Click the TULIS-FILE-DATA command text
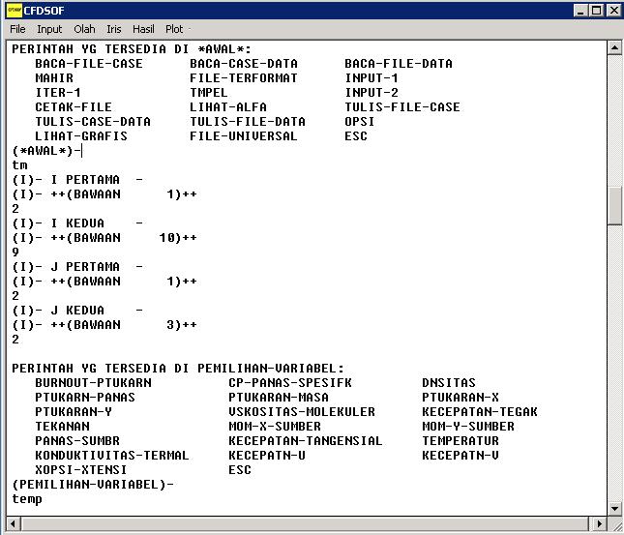The image size is (624, 535). (x=248, y=122)
